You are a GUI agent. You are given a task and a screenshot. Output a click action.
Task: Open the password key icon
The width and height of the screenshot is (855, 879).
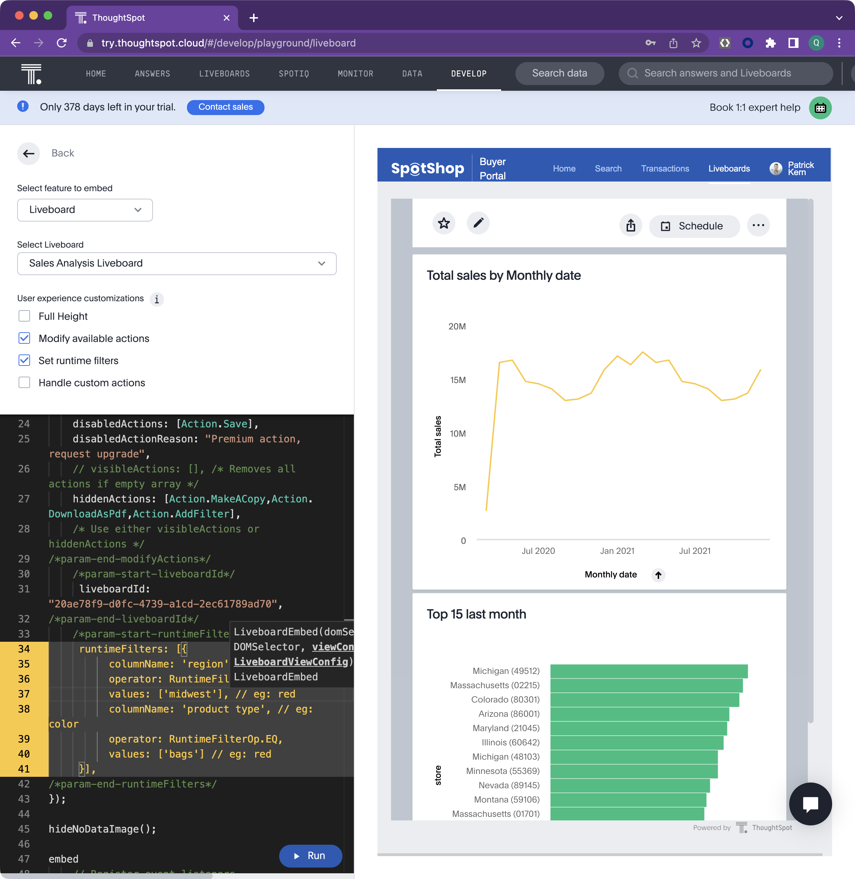pyautogui.click(x=650, y=43)
